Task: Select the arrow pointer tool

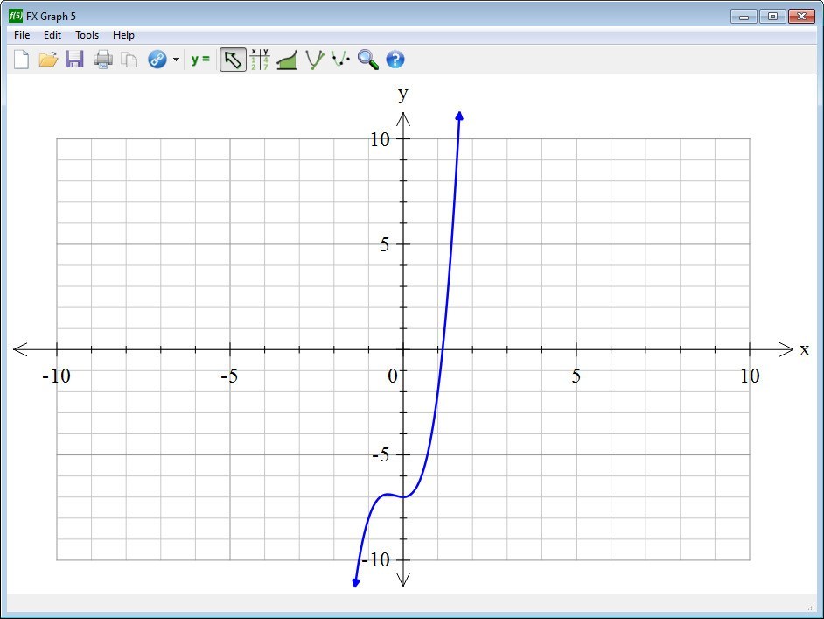Action: (233, 60)
